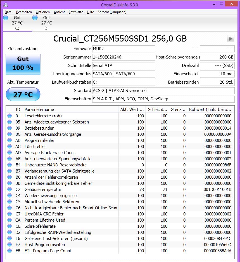Click the Seriennummer field 14150E020246

coord(123,57)
